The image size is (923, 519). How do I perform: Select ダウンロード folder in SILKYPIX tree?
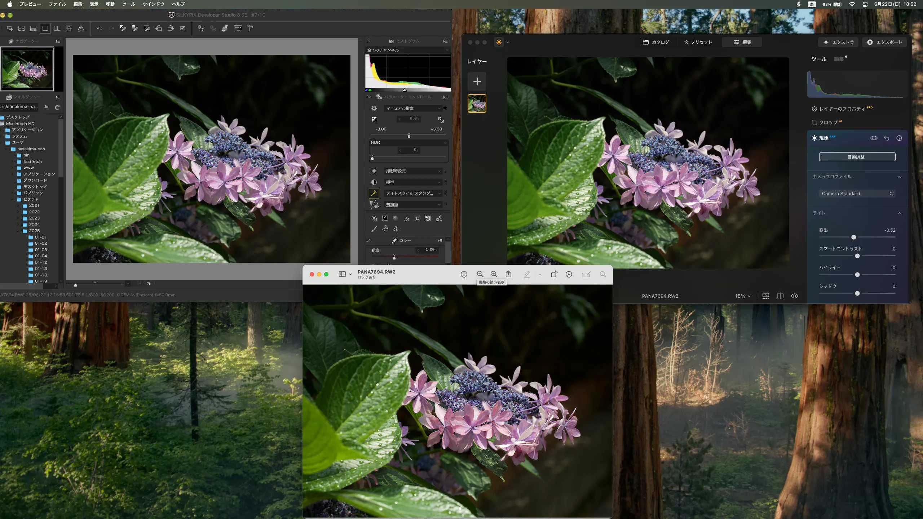pos(35,180)
